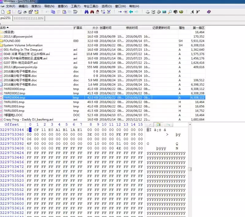Click the purple help book icon

209,12
